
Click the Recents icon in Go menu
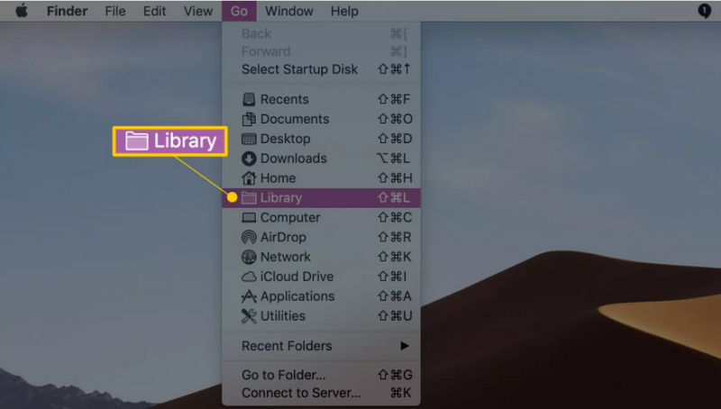click(x=249, y=99)
